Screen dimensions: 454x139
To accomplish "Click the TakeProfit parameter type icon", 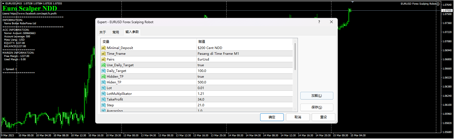I will [103, 99].
